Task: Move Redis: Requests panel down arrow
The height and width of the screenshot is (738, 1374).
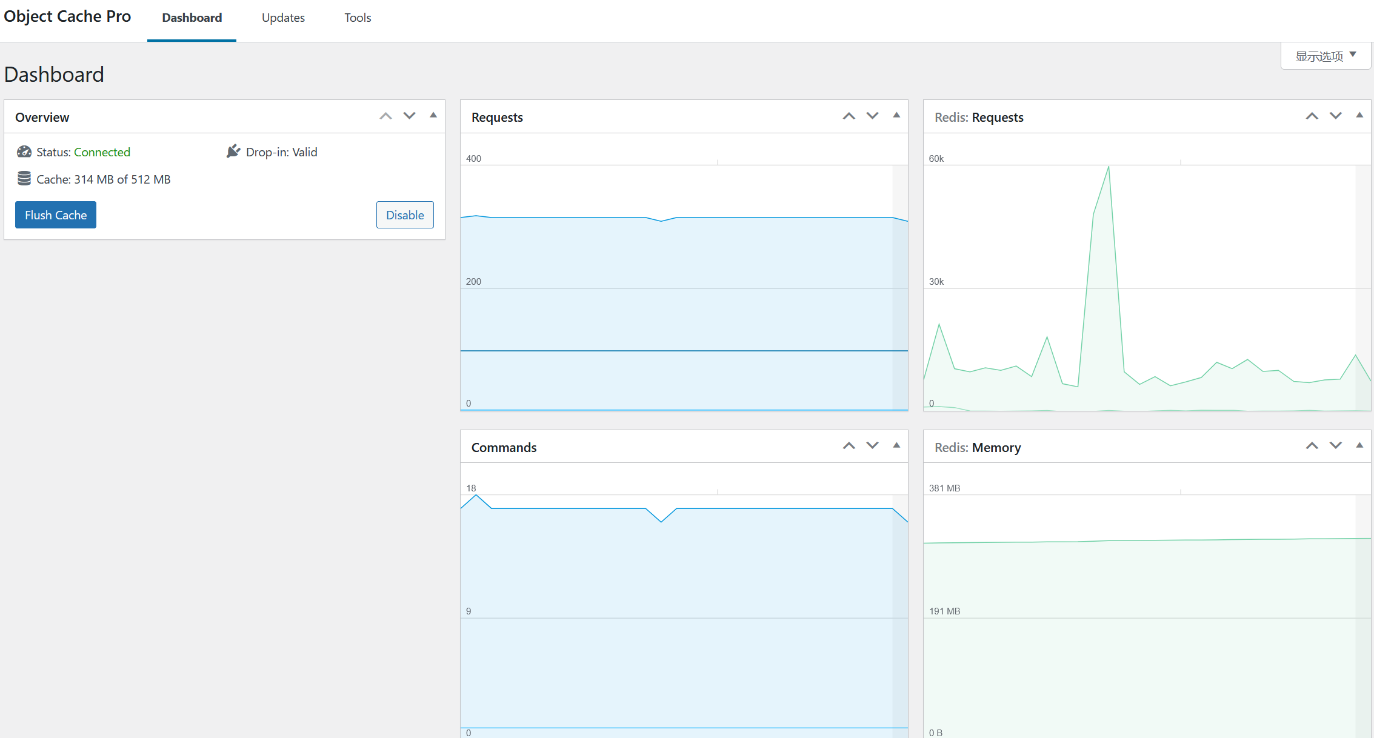Action: click(x=1336, y=116)
